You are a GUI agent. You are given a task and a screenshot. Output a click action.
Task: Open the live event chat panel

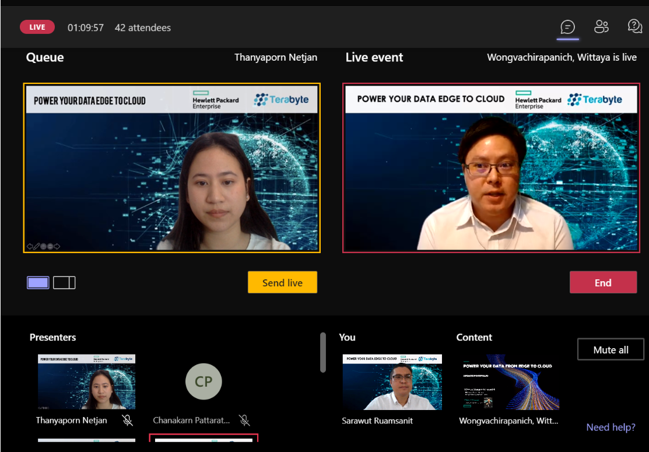point(567,27)
